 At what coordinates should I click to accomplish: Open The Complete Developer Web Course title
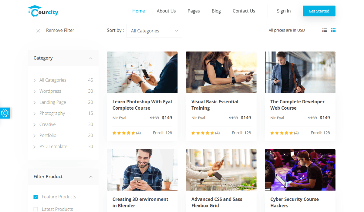297,105
